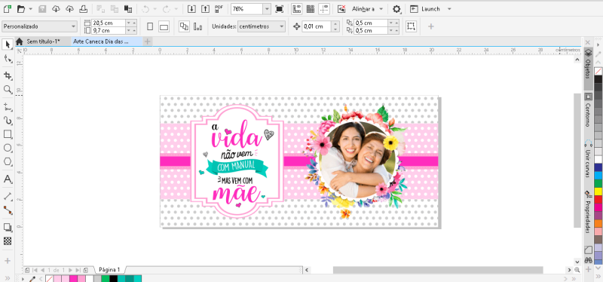The height and width of the screenshot is (282, 603).
Task: Select the Text tool
Action: (7, 179)
